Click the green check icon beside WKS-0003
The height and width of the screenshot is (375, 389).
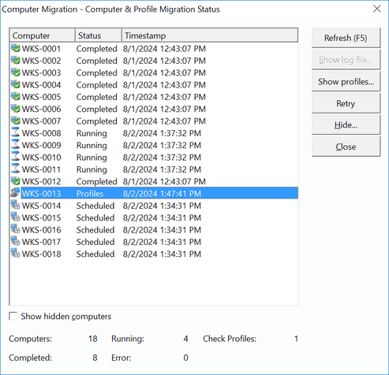coord(16,72)
